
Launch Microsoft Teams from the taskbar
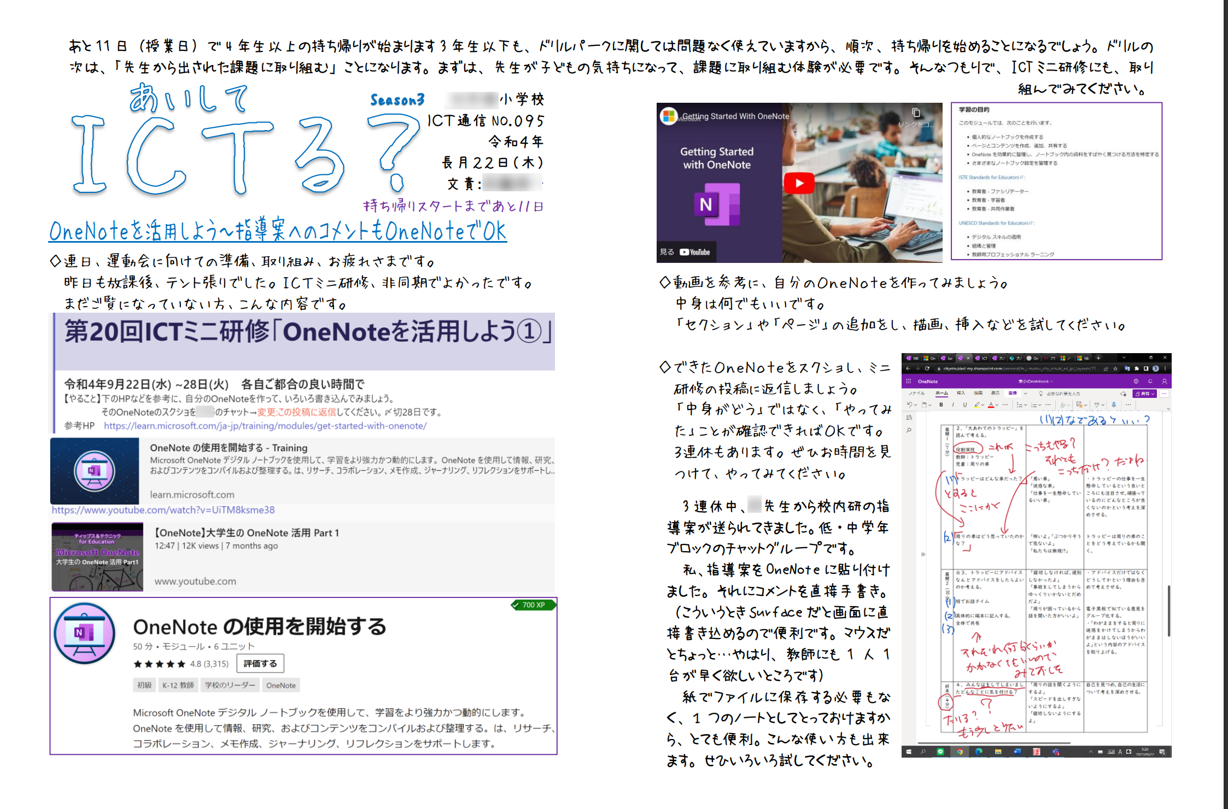[x=1056, y=753]
